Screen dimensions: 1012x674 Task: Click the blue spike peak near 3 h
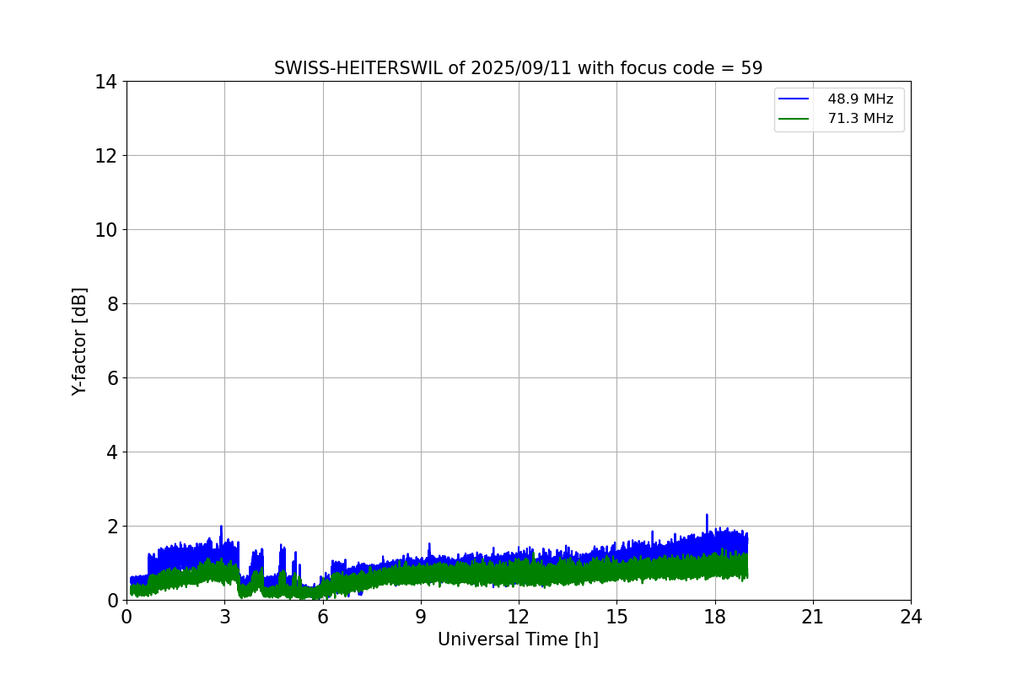(221, 526)
